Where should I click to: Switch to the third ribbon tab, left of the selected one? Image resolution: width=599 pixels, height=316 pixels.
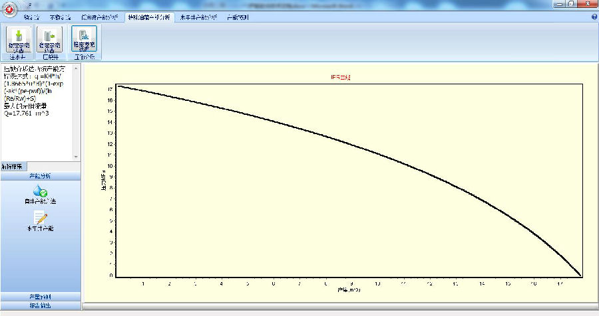[100, 17]
